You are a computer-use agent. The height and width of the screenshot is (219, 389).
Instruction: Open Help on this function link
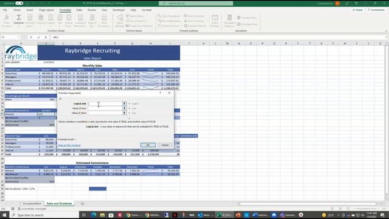pyautogui.click(x=69, y=145)
